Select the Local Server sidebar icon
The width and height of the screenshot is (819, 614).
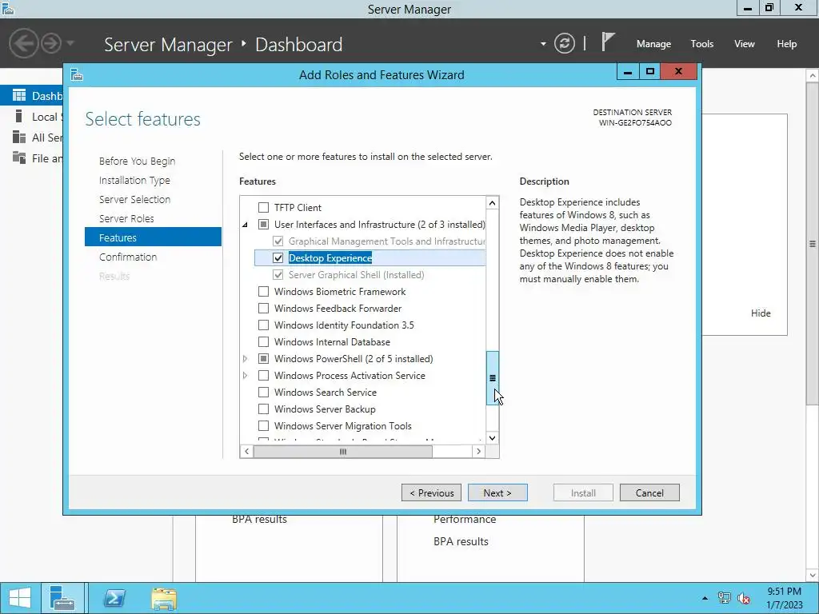[x=19, y=116]
